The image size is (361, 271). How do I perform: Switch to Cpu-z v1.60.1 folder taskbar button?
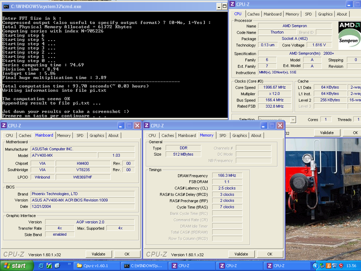98,266
